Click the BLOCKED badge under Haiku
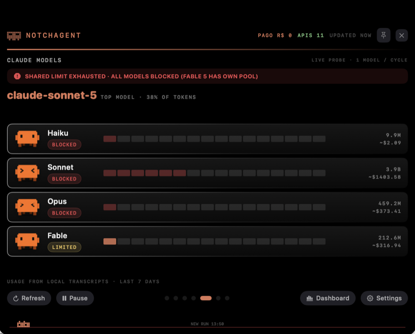The width and height of the screenshot is (415, 334). pos(64,144)
